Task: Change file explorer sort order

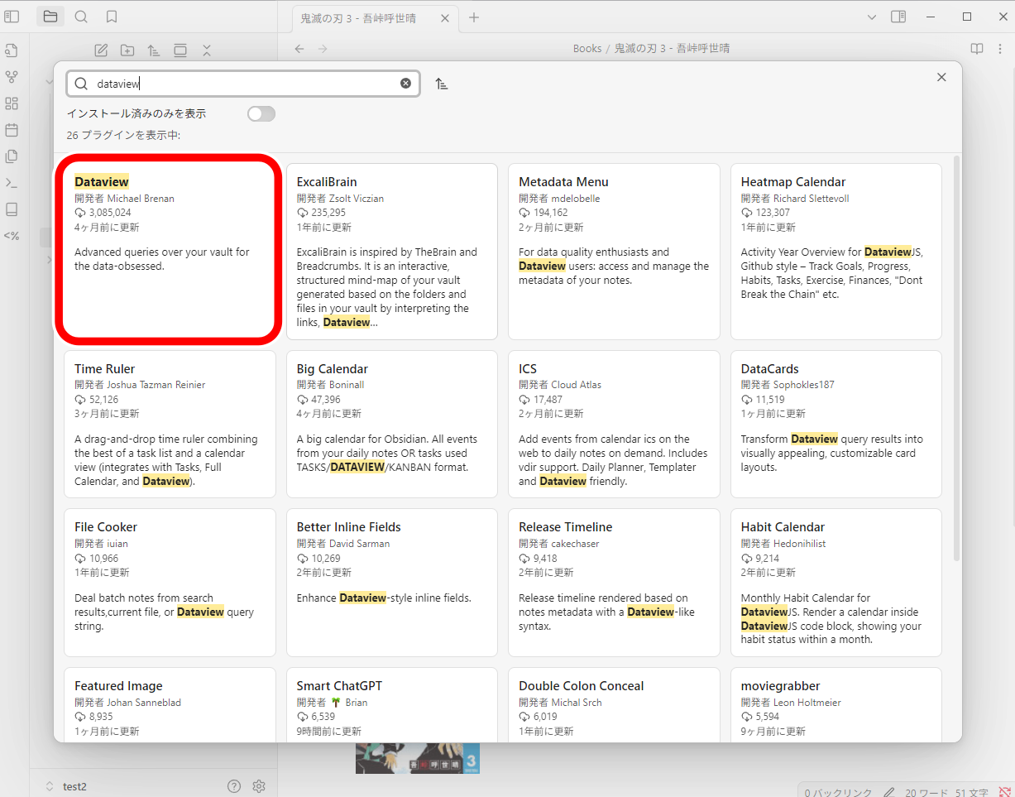Action: (154, 50)
